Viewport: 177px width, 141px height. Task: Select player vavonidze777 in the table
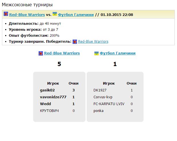pos(53,97)
